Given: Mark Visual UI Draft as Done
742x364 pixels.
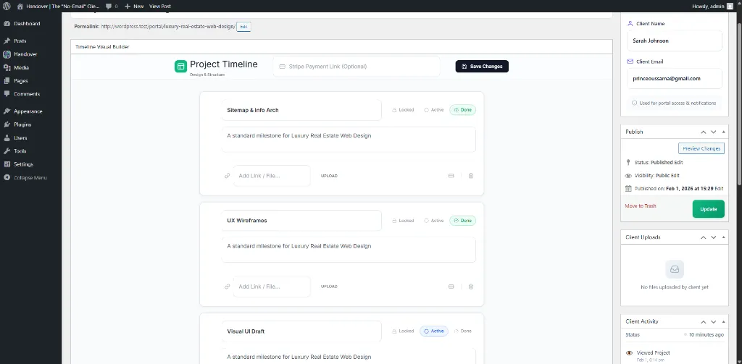Looking at the screenshot, I should 462,331.
